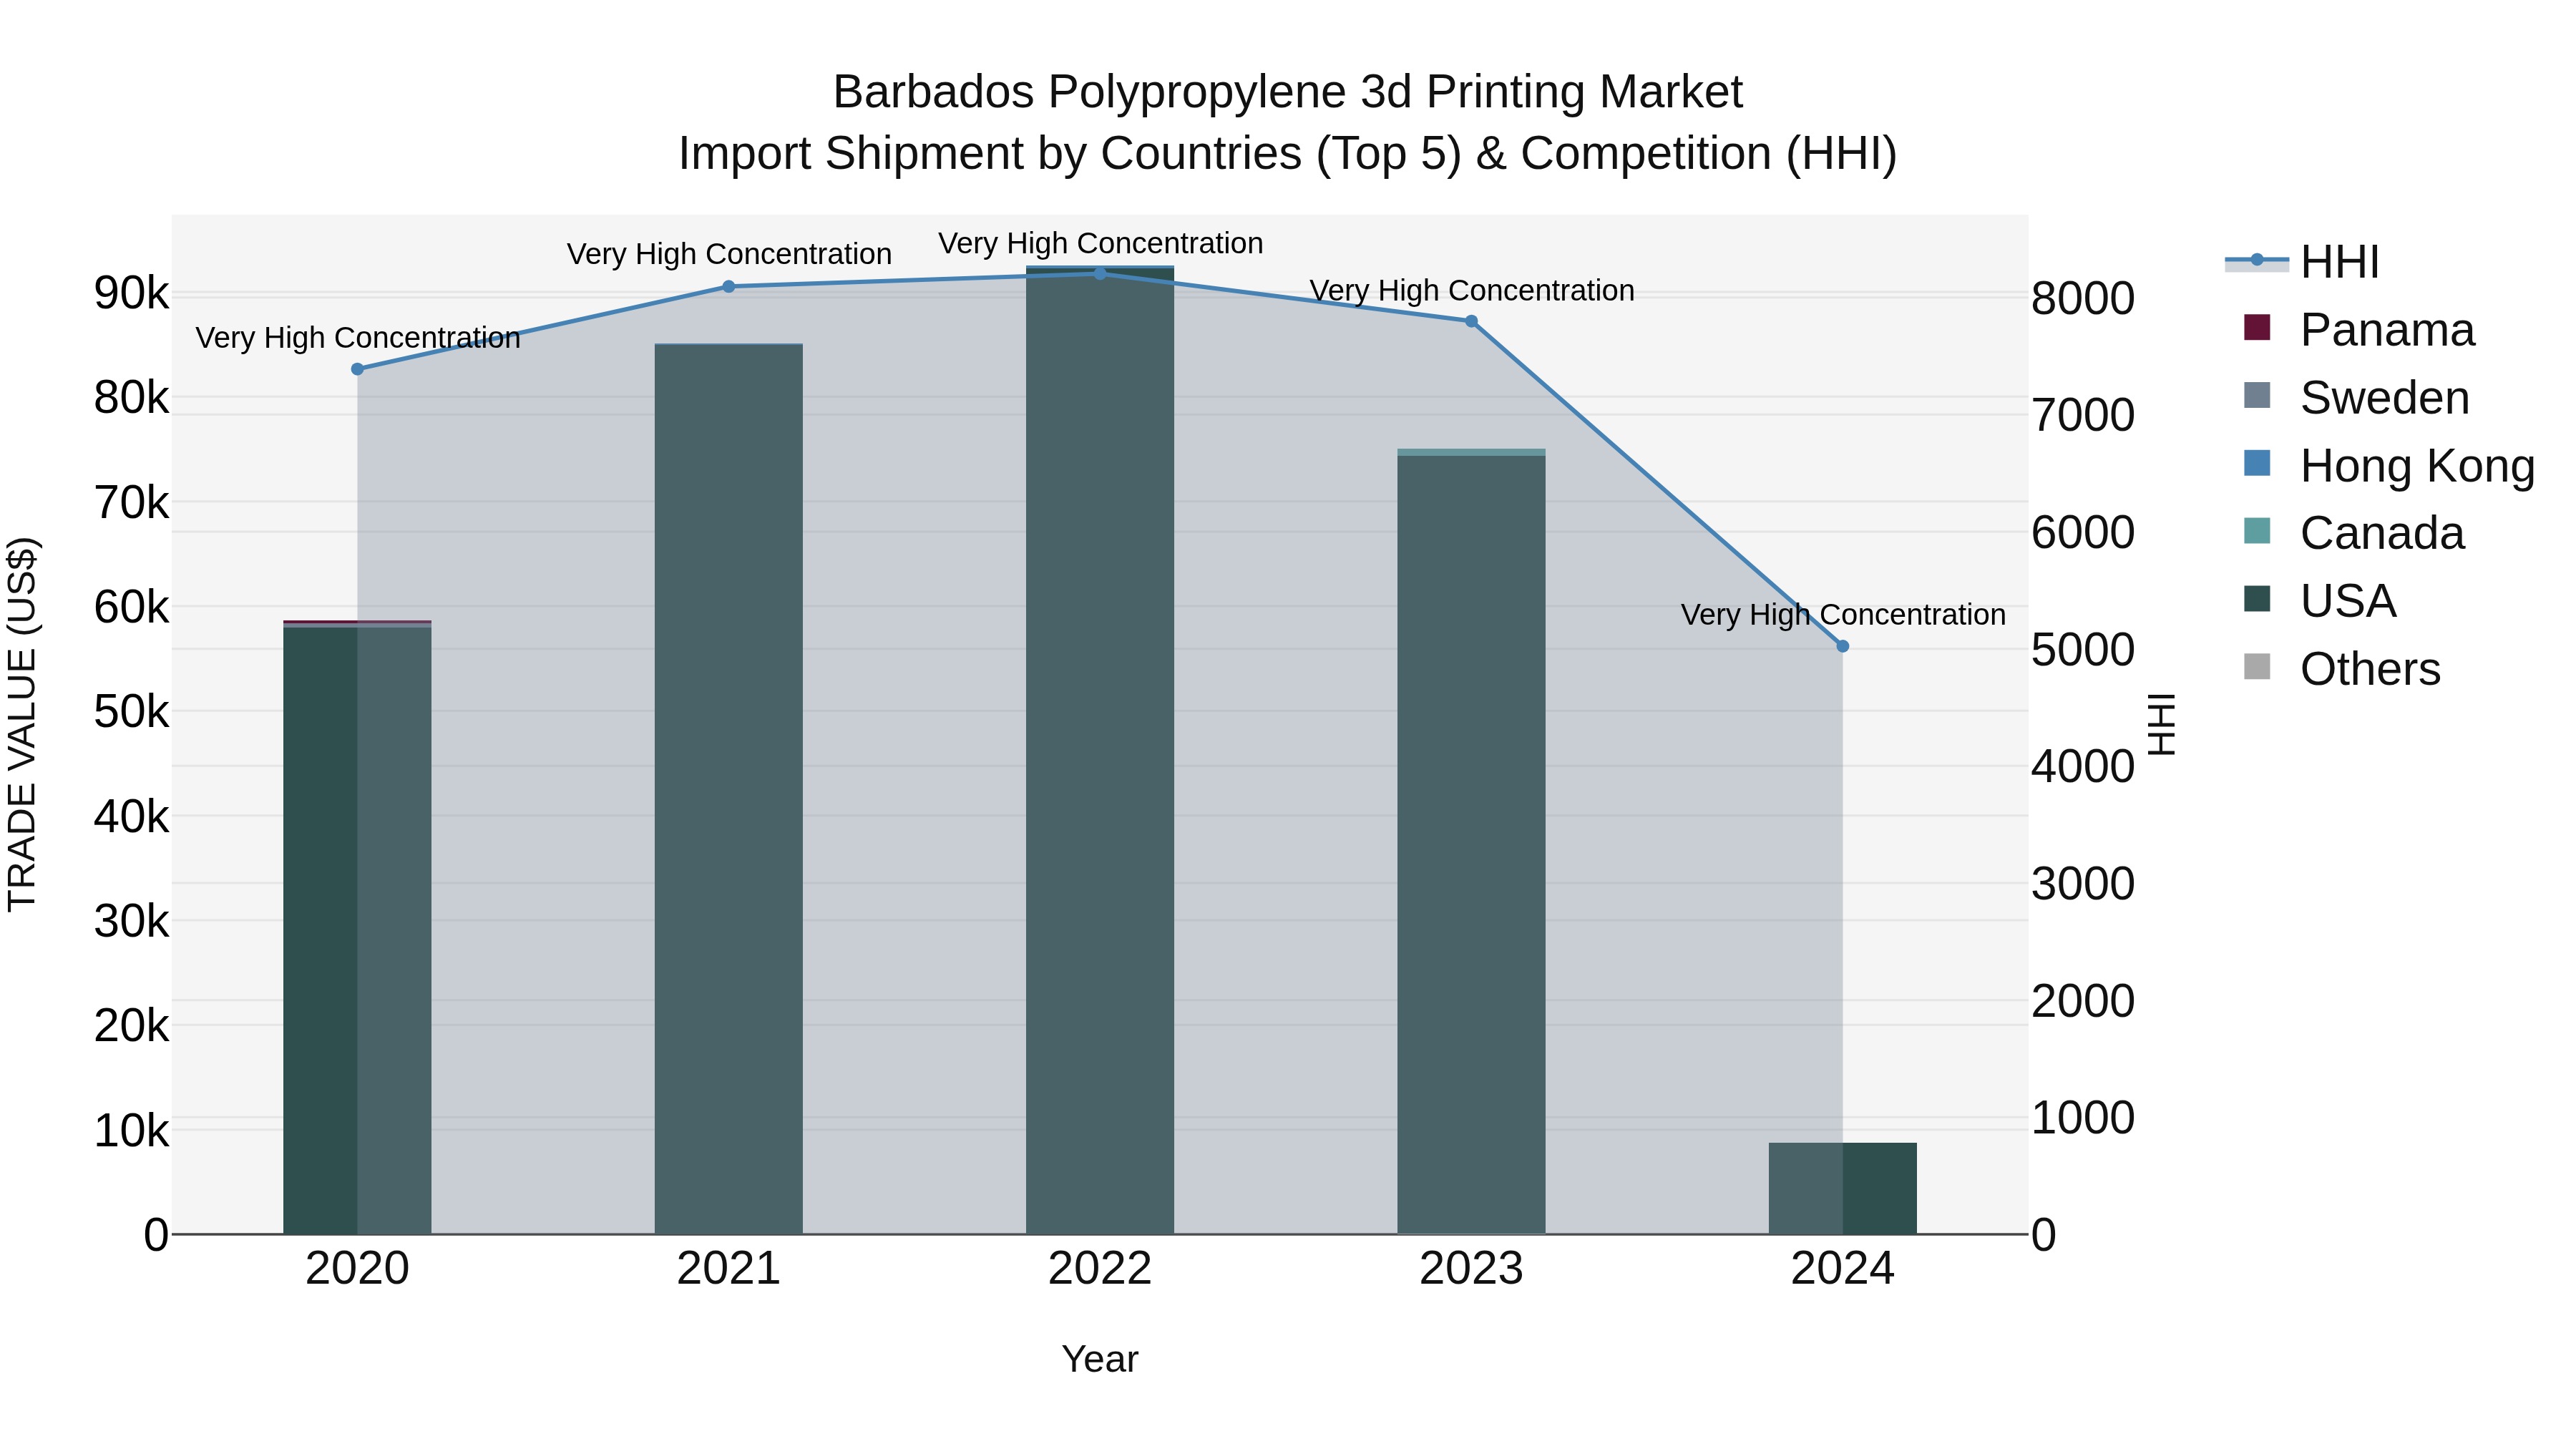This screenshot has height=1449, width=2576.
Task: Click the Others gray legend swatch
Action: click(x=2257, y=667)
